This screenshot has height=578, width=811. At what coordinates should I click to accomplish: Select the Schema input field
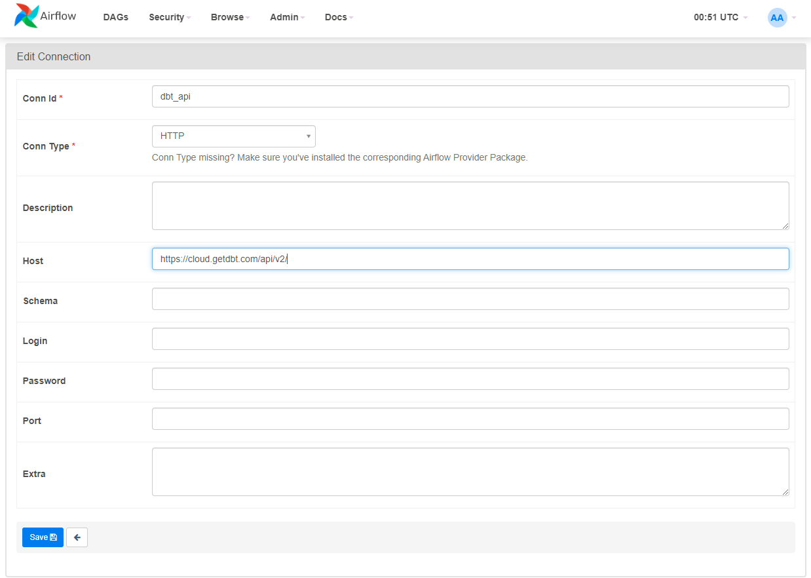point(470,299)
